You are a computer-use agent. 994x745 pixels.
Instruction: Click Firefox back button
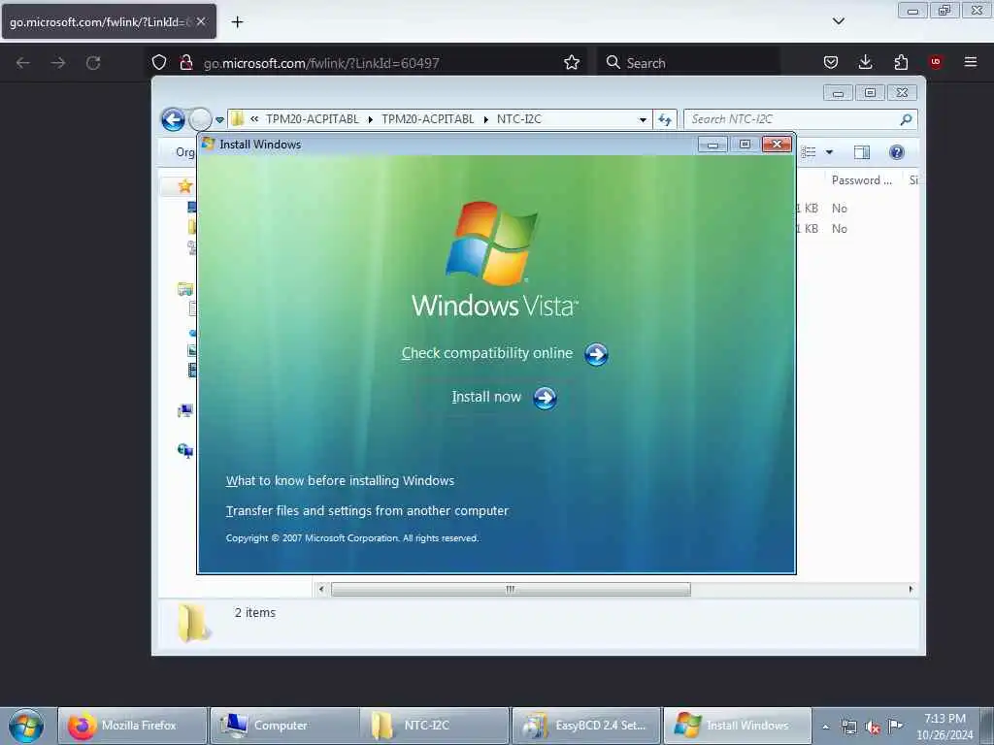pyautogui.click(x=23, y=63)
